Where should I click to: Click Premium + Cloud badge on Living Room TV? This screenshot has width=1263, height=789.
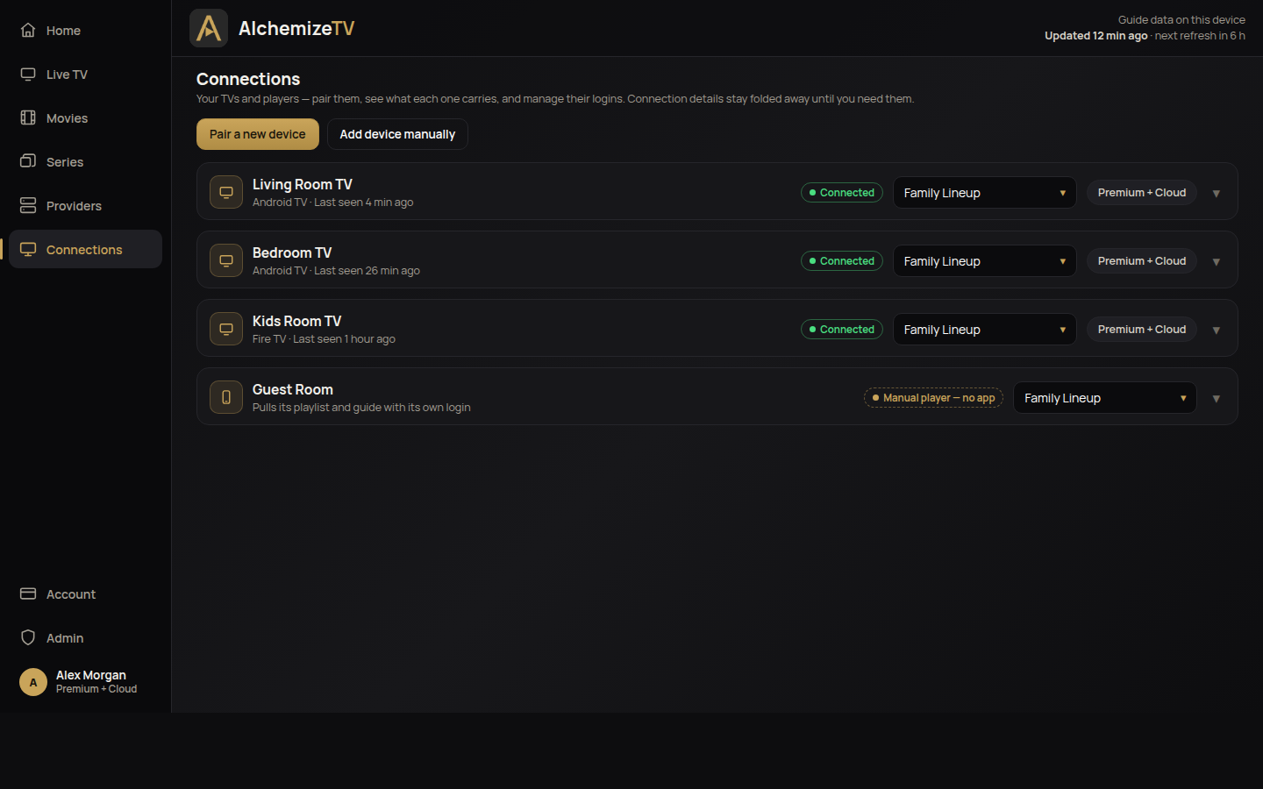[x=1142, y=193]
